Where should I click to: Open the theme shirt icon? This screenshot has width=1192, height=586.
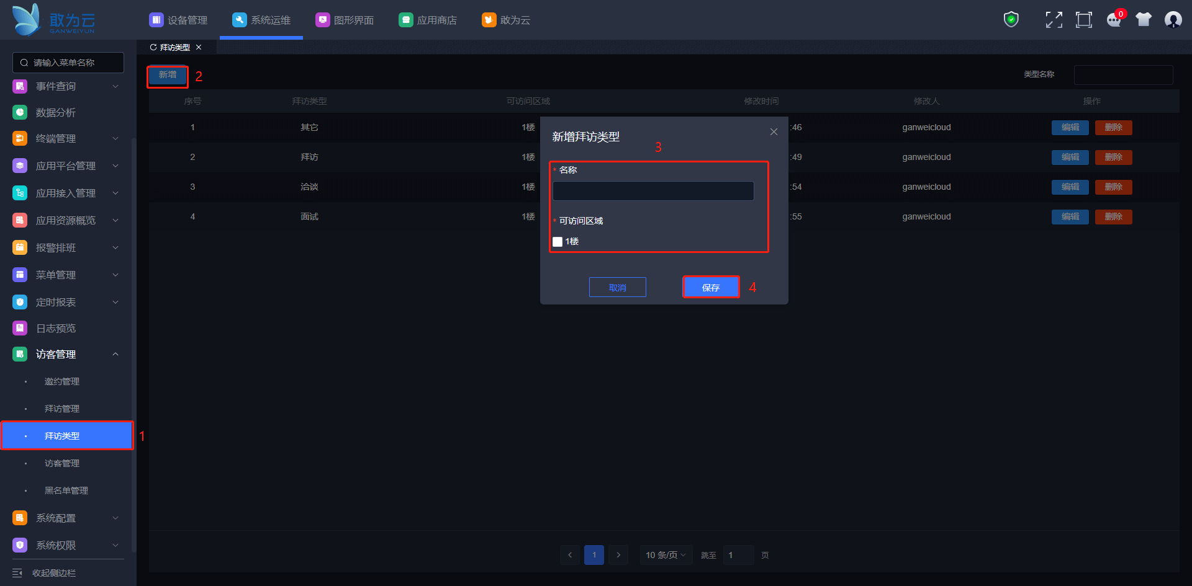point(1144,20)
